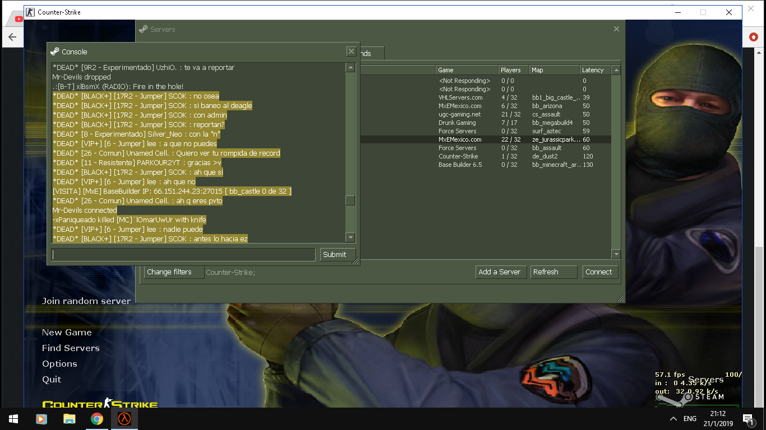
Task: Close the Servers window
Action: click(x=616, y=29)
